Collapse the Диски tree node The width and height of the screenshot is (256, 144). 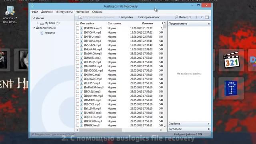pos(34,18)
